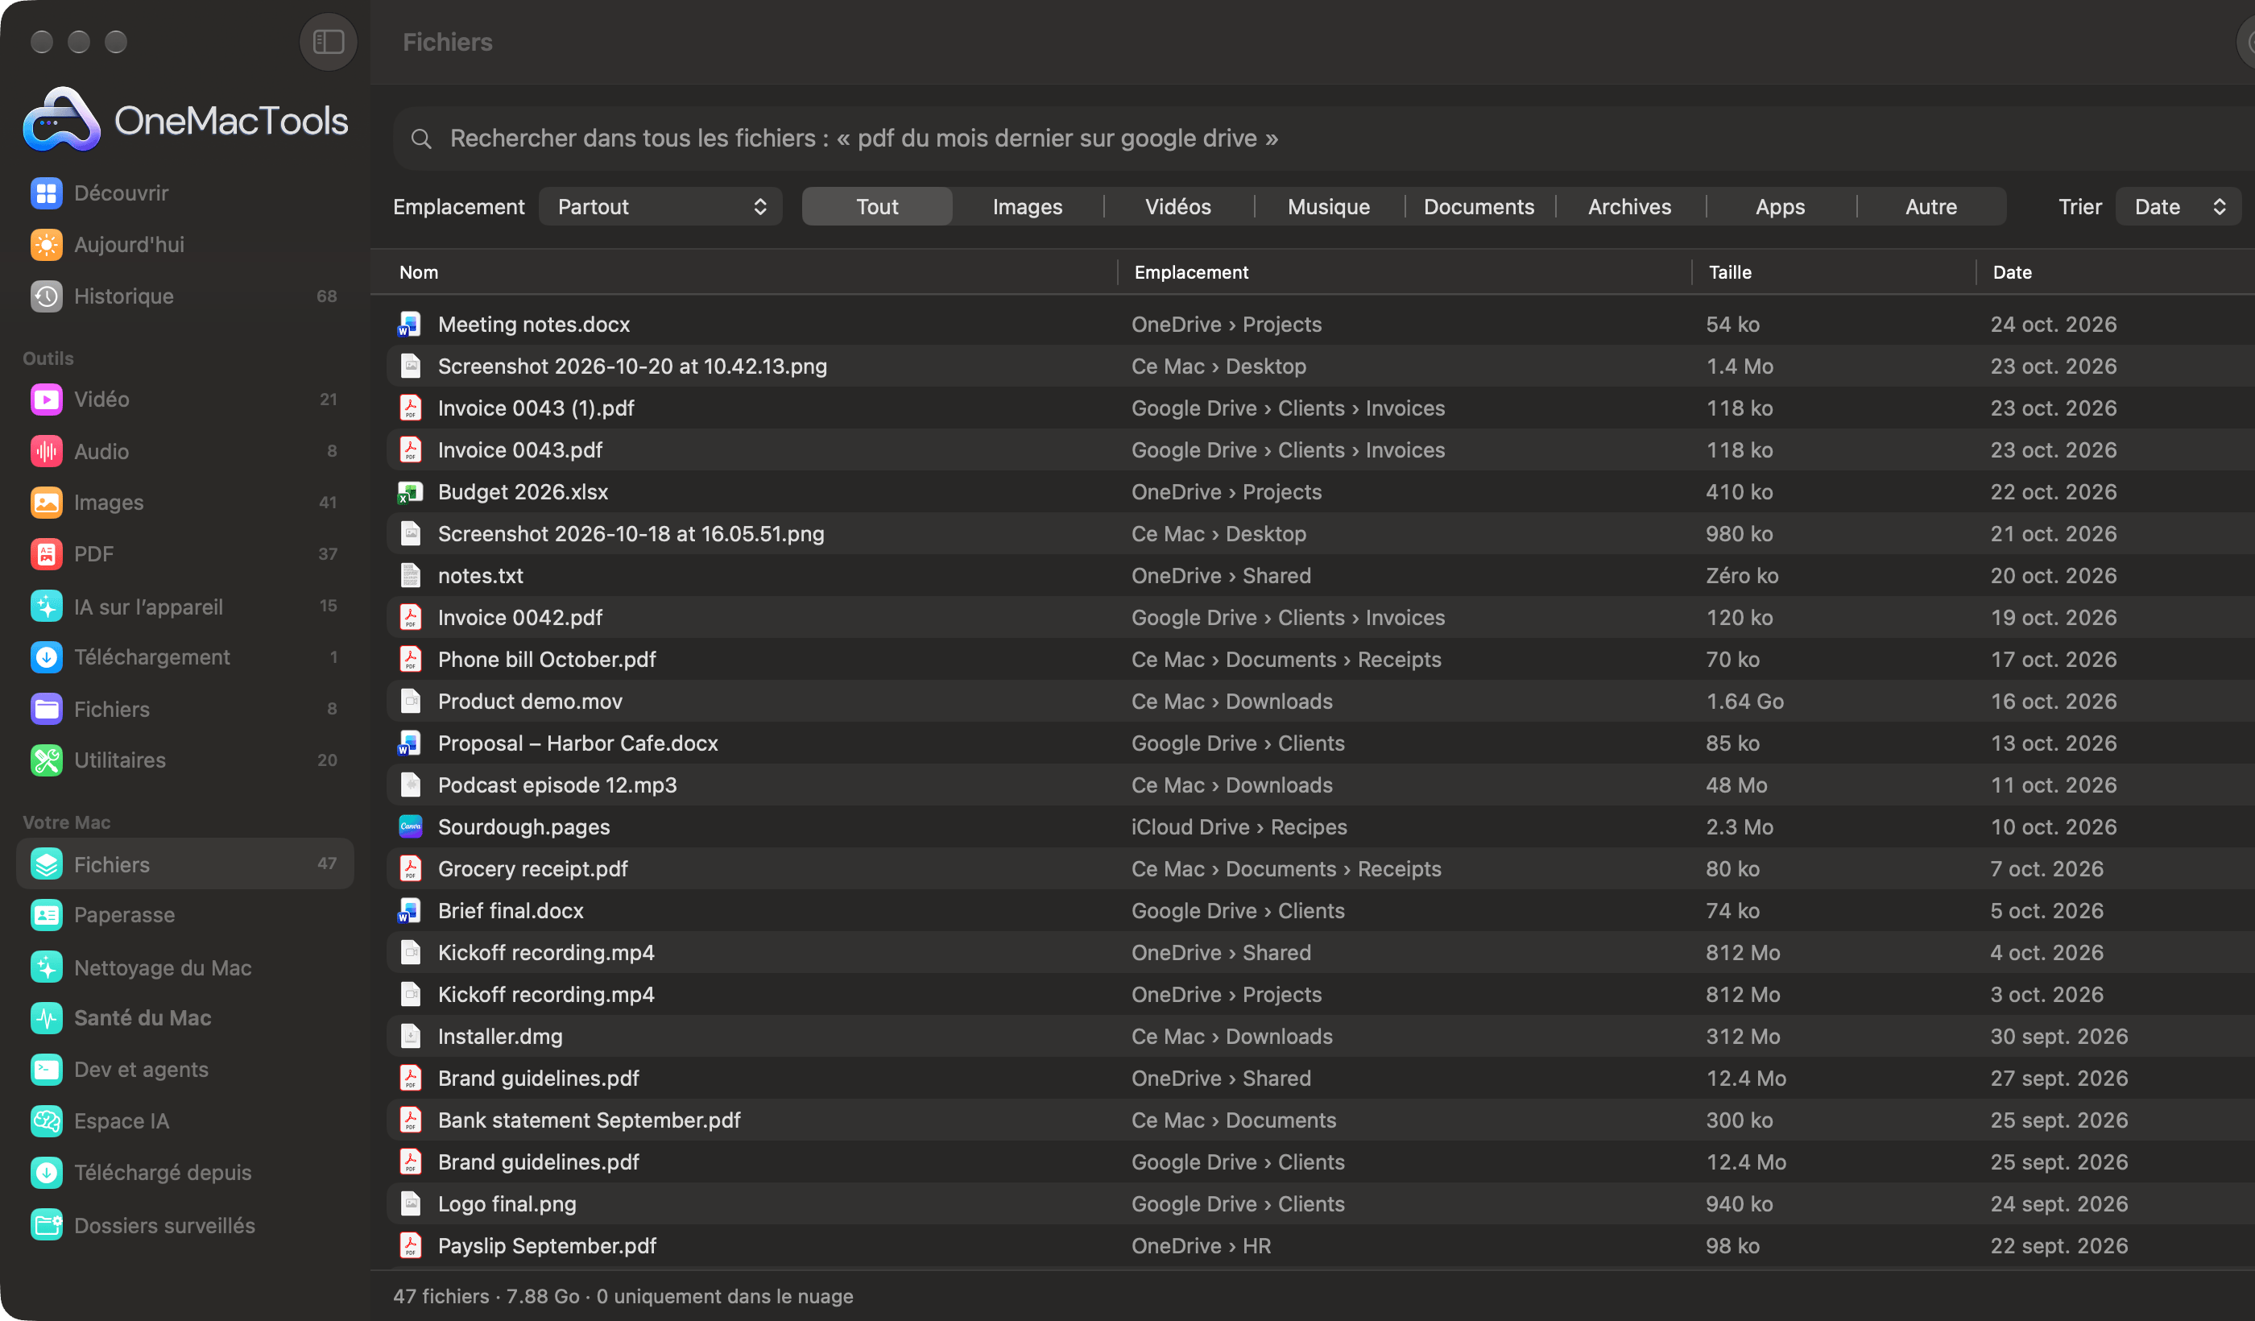
Task: Open IA sur l'appareil tools
Action: 184,606
